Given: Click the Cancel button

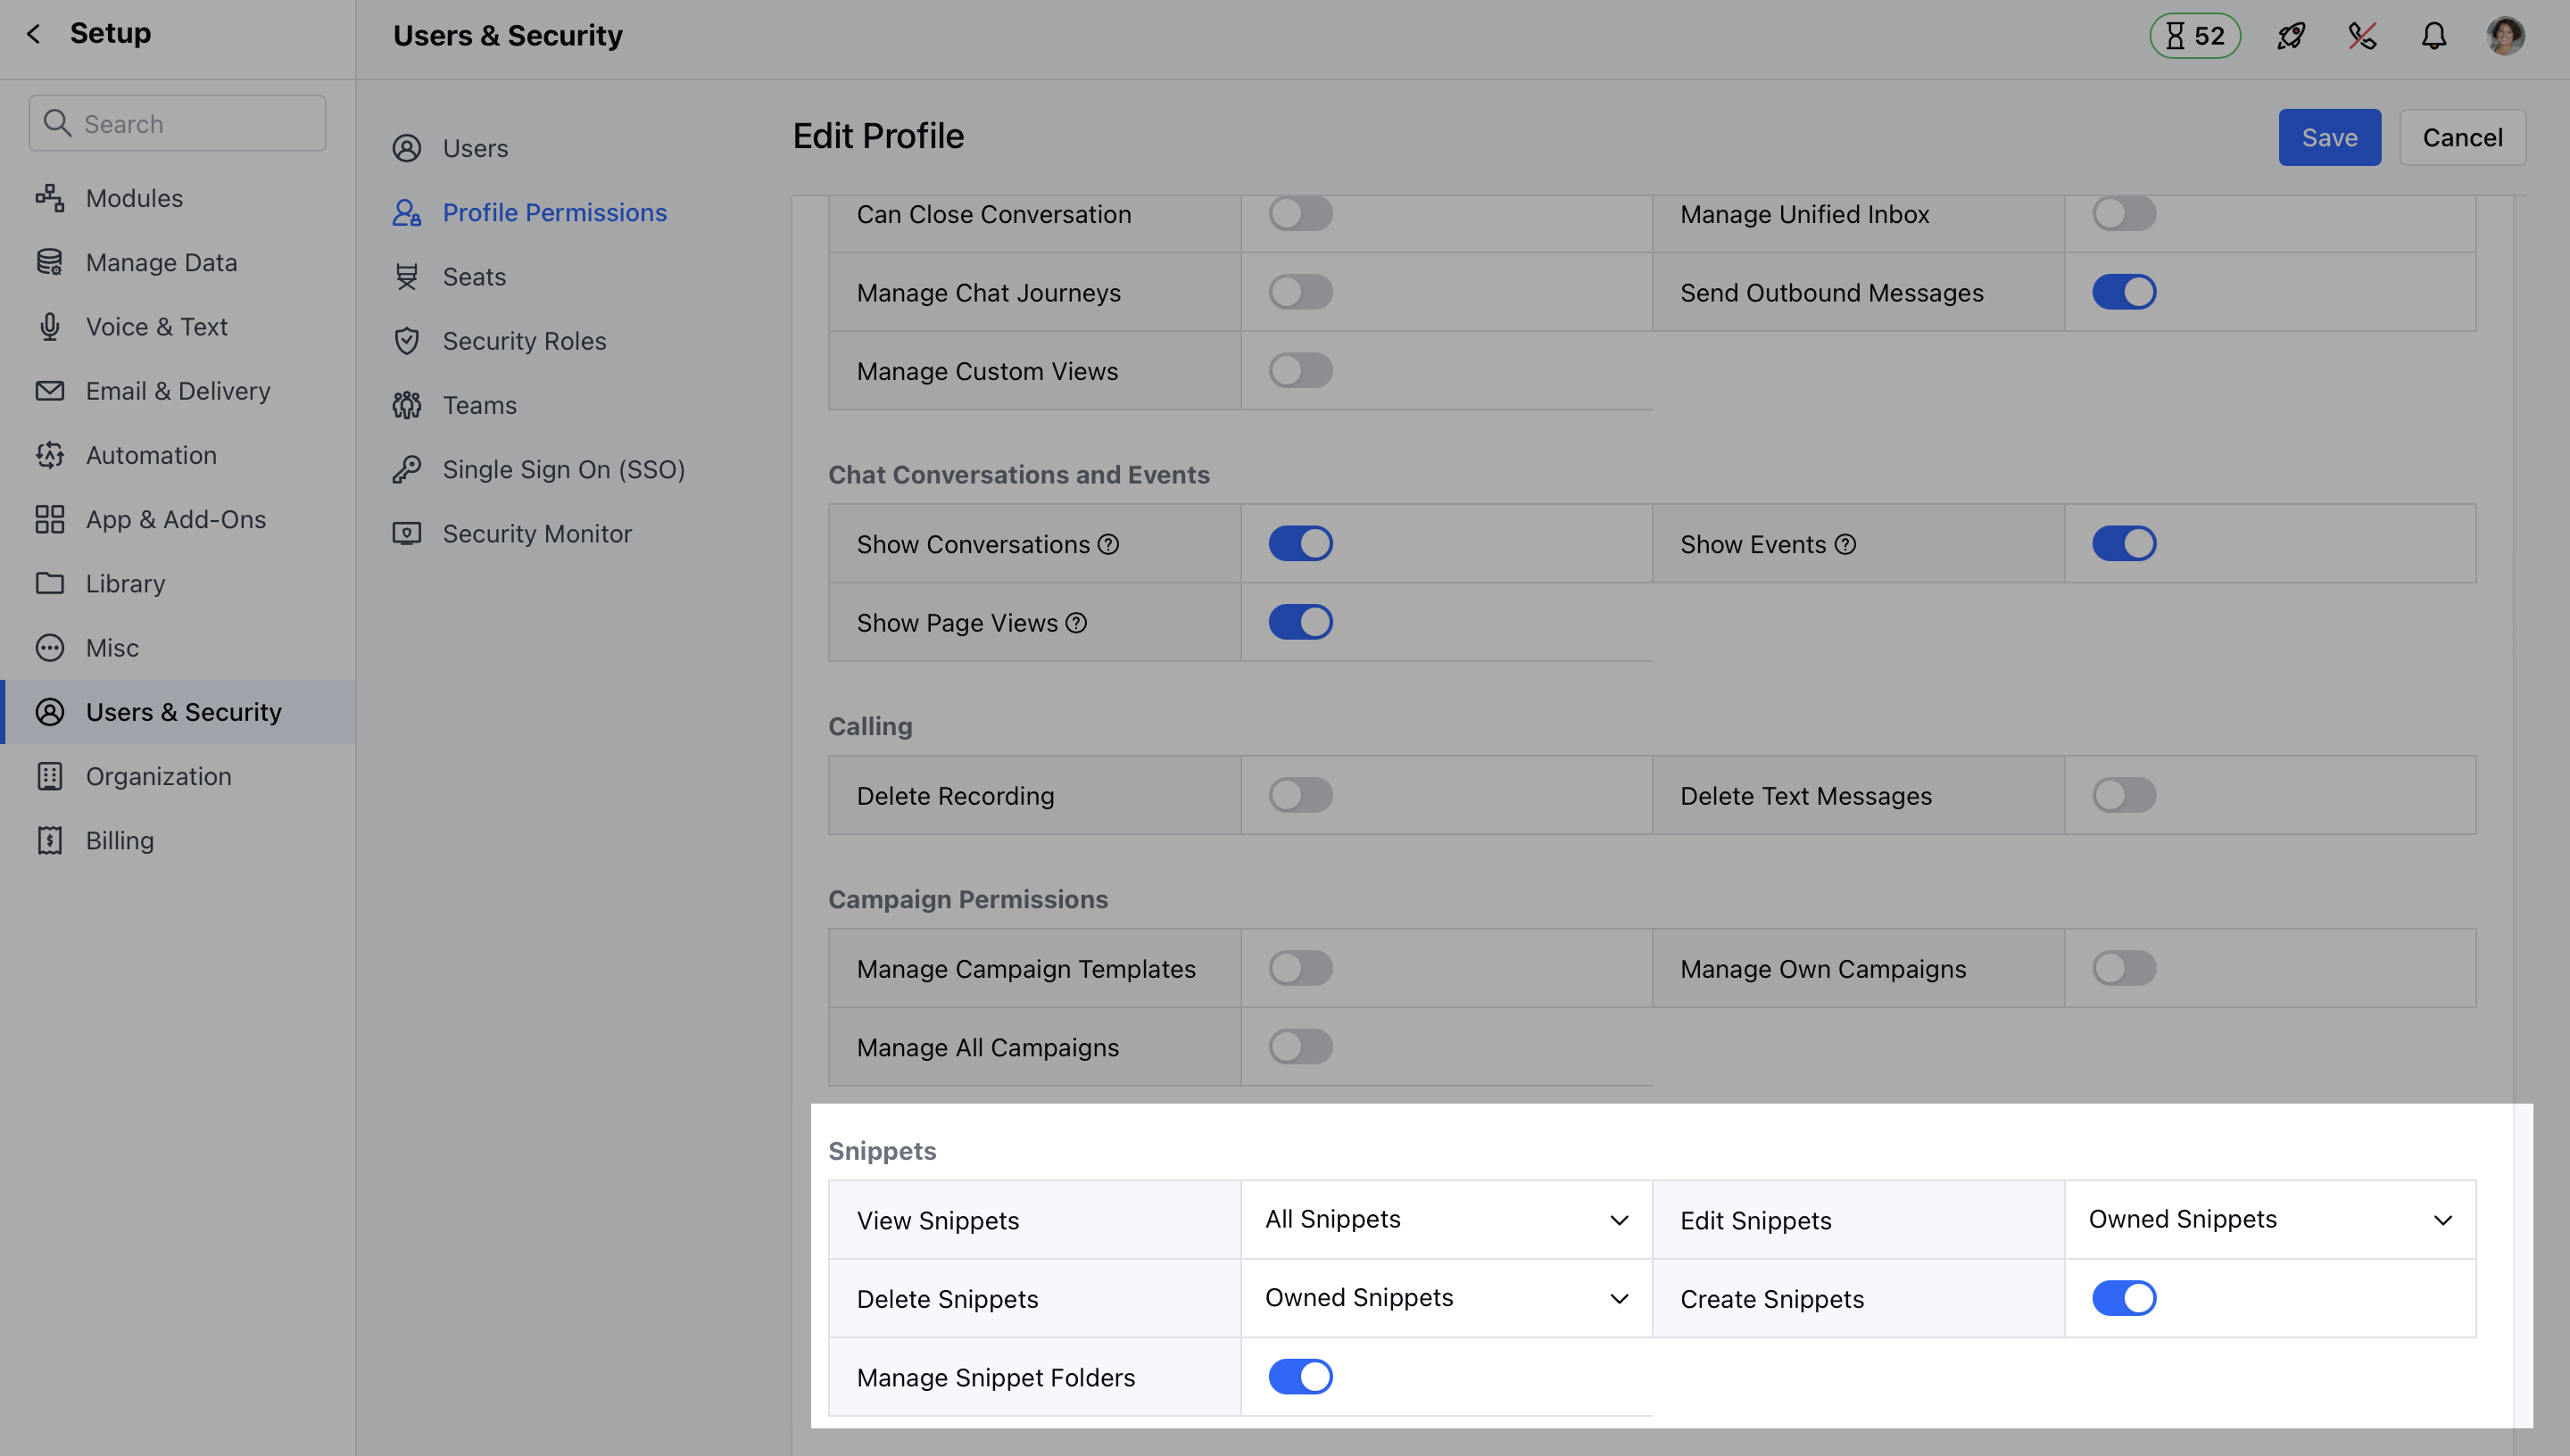Looking at the screenshot, I should (x=2462, y=137).
